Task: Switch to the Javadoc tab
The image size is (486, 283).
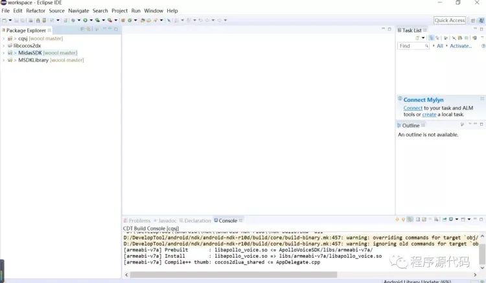Action: click(165, 220)
